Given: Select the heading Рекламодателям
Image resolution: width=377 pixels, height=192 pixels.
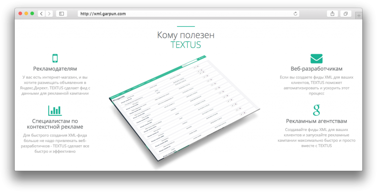Looking at the screenshot, I should (55, 69).
